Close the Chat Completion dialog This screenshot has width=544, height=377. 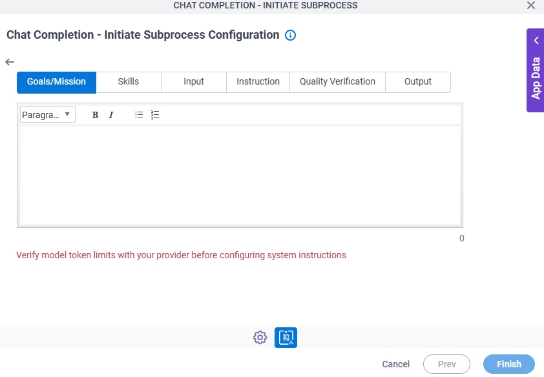click(531, 5)
